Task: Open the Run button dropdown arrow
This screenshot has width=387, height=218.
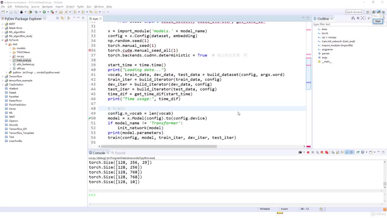Action: [x=48, y=12]
